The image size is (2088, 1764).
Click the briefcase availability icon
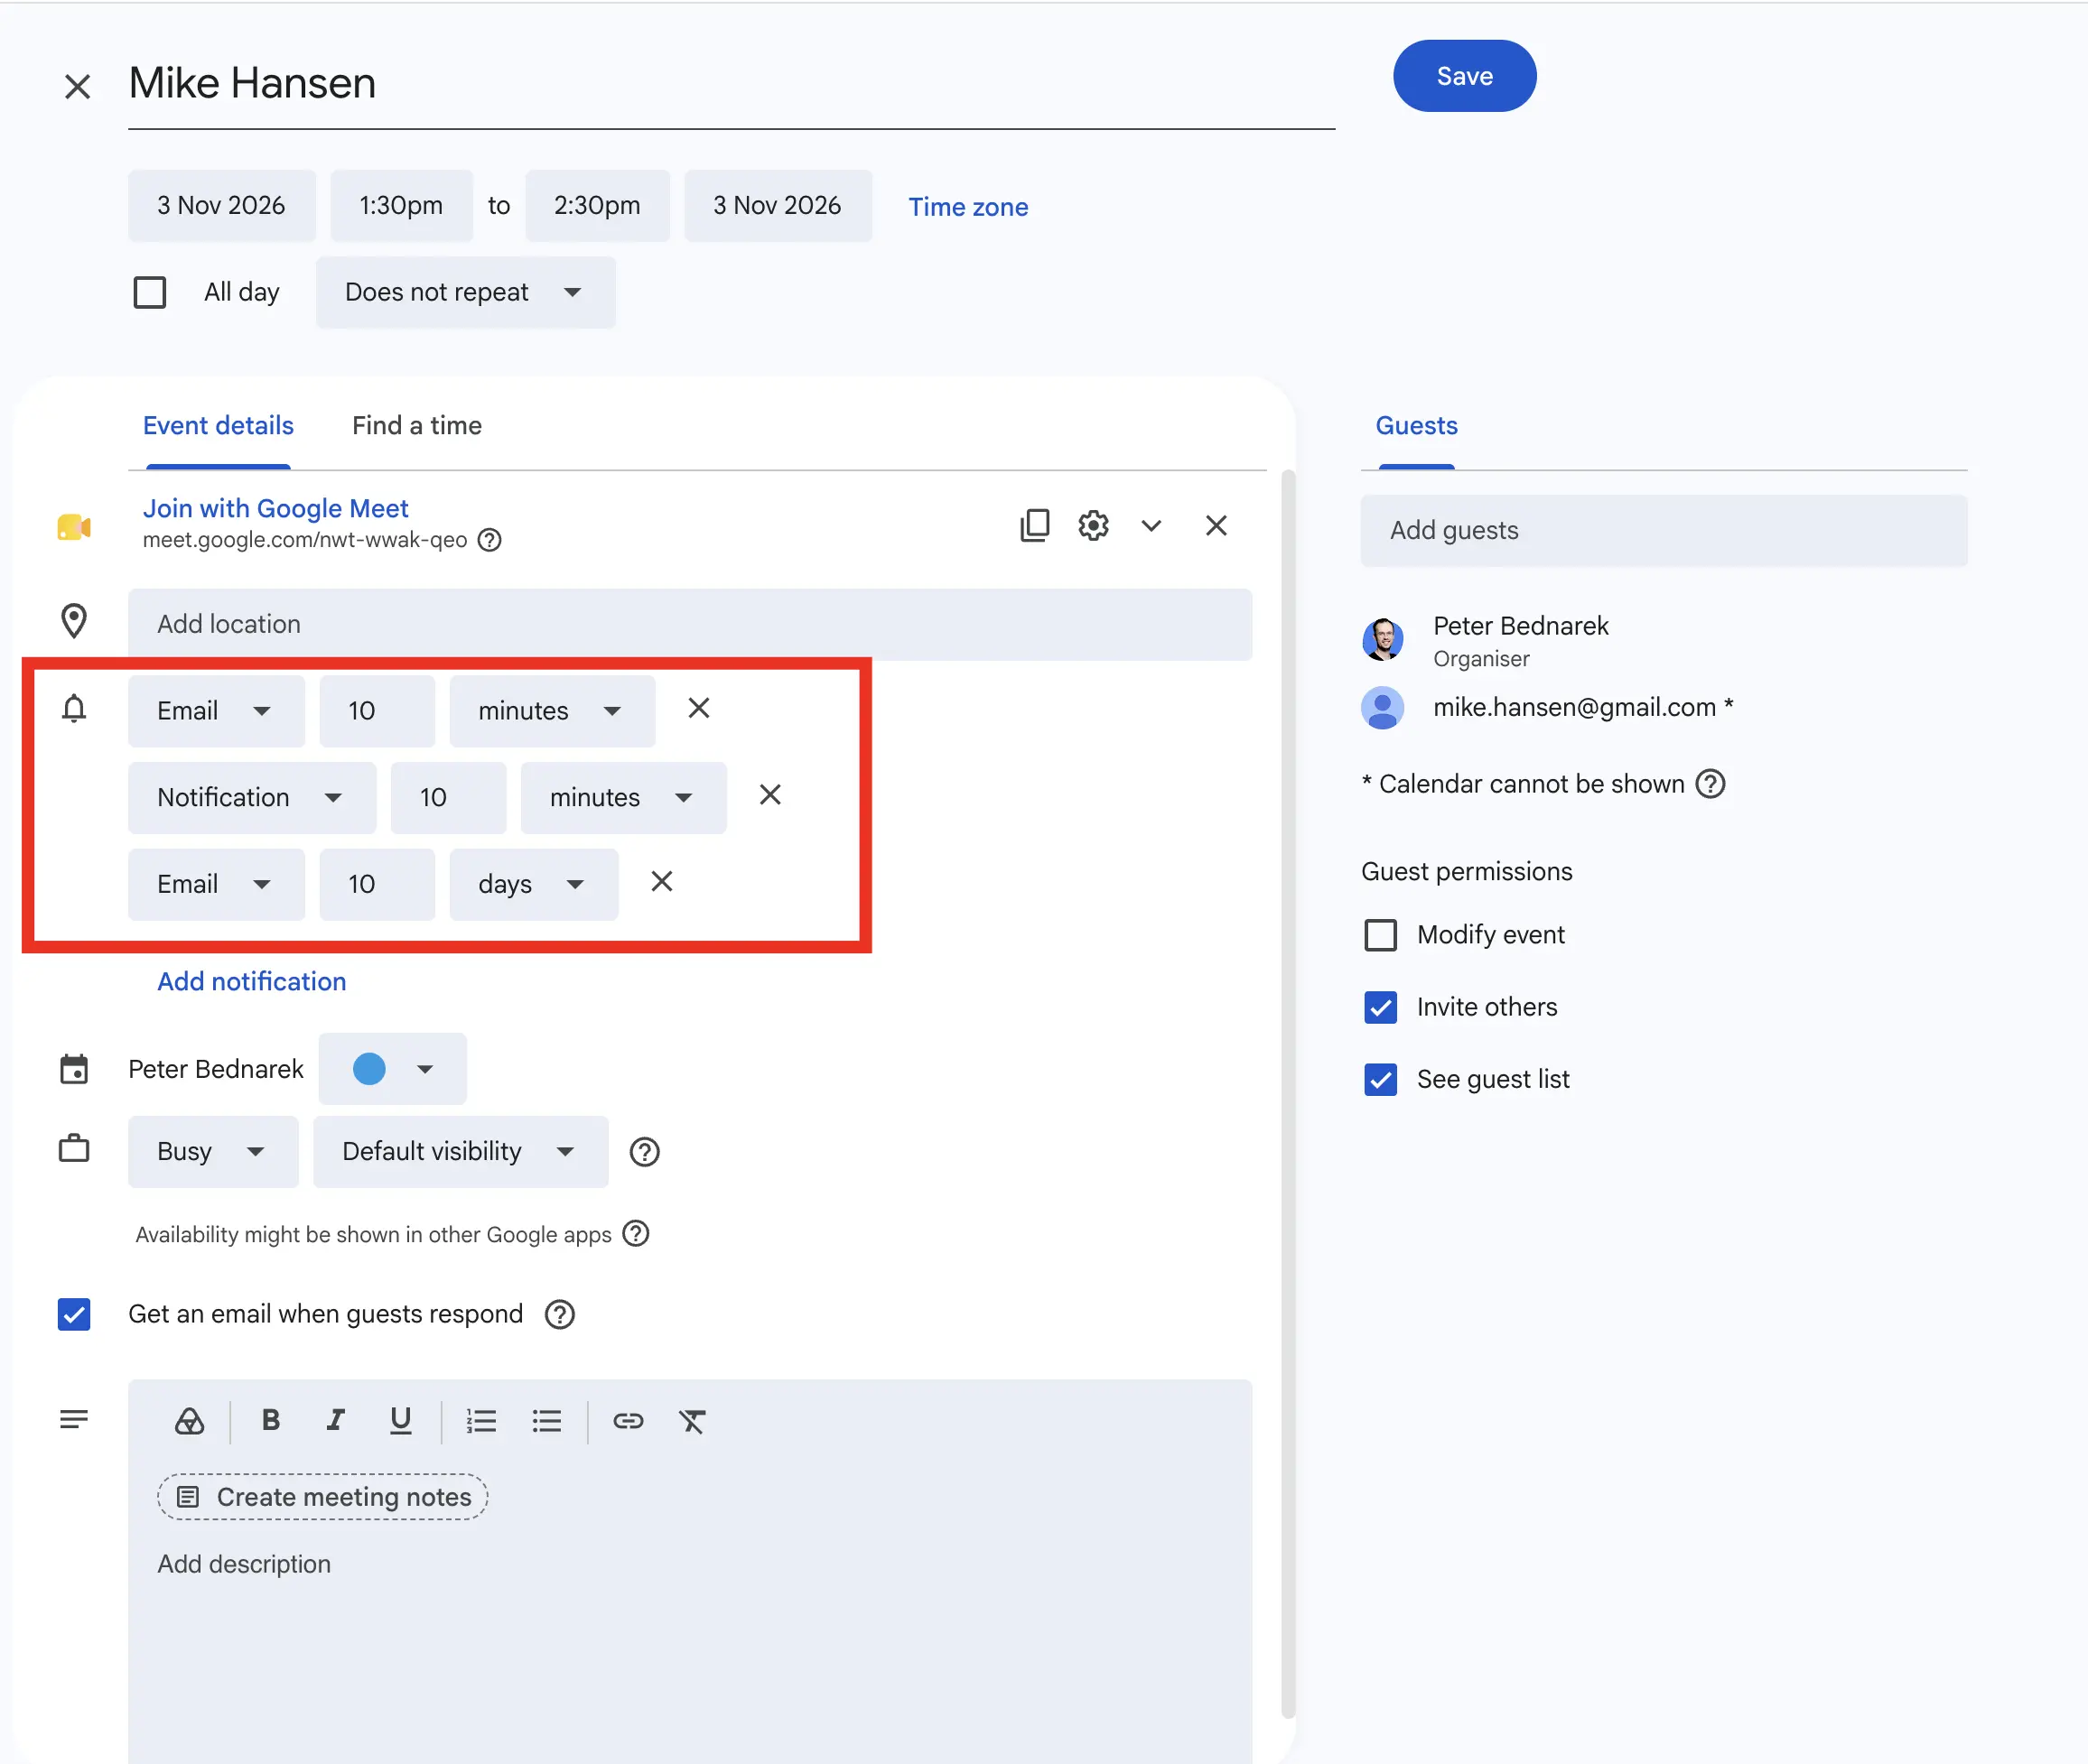tap(74, 1149)
